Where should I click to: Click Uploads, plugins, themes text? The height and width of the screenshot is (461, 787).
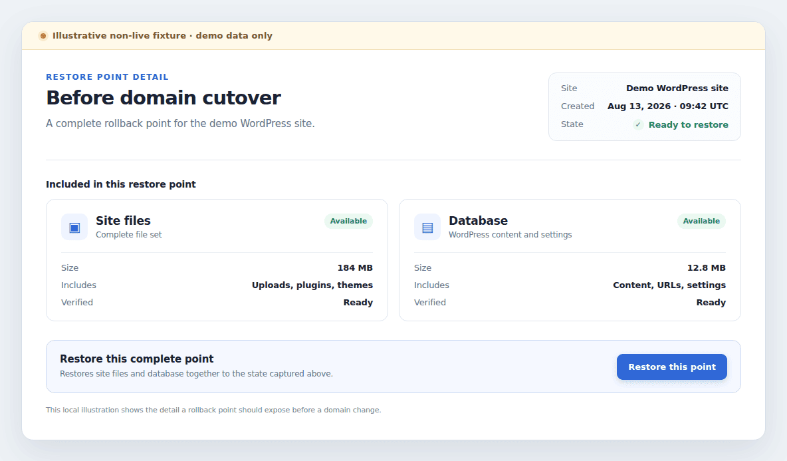pyautogui.click(x=312, y=285)
